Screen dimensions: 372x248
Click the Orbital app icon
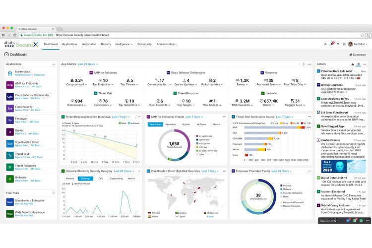tap(10, 132)
